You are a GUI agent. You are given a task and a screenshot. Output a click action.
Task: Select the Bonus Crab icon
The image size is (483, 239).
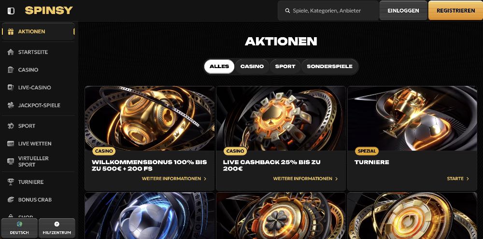click(x=11, y=199)
